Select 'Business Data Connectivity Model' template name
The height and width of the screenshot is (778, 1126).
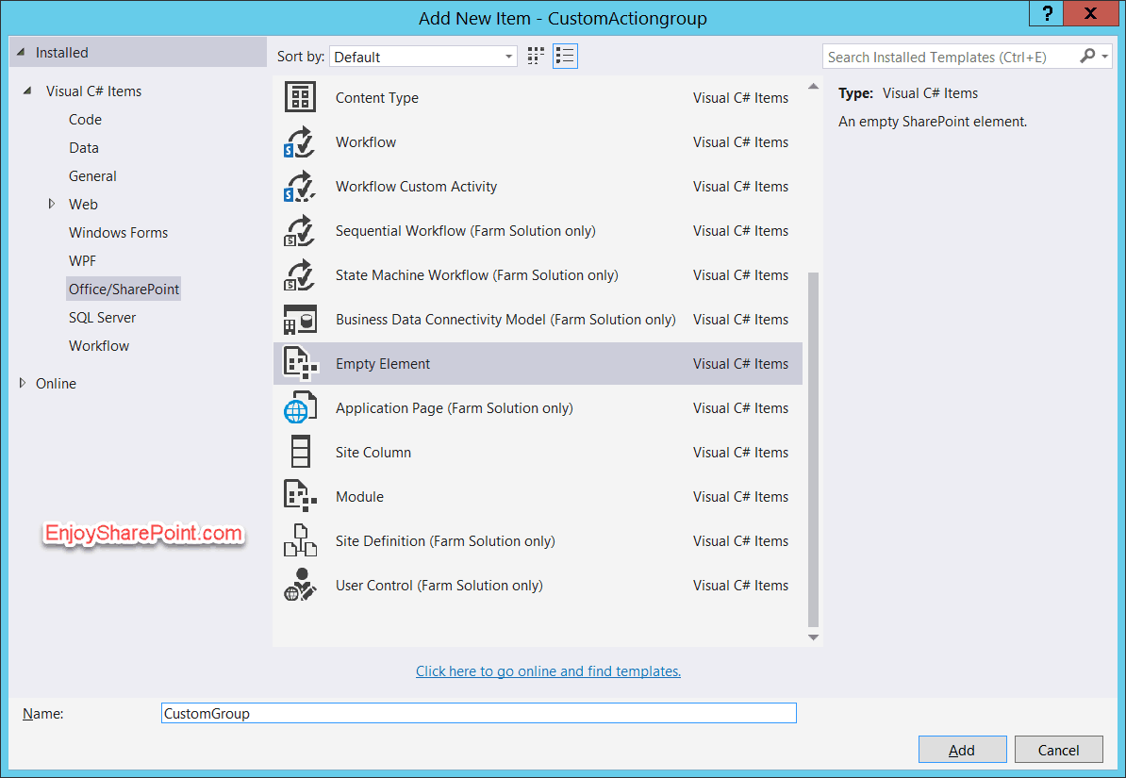click(505, 320)
